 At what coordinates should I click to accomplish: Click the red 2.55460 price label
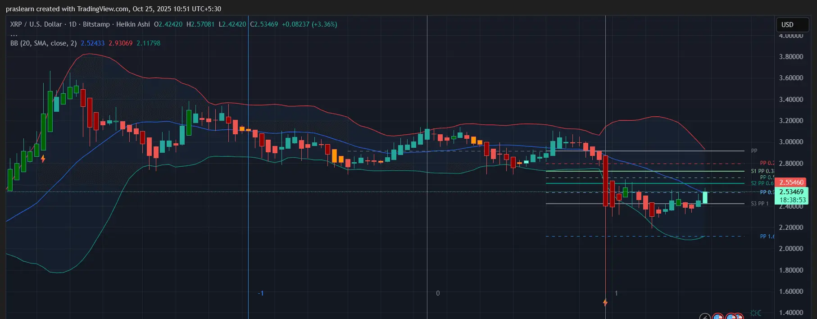(791, 182)
